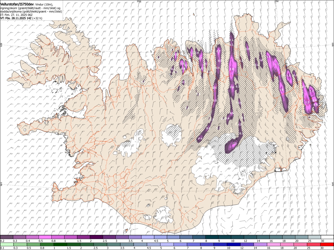
Task: Pick the dark teal 8 snow legend swatch
Action: 211,237
